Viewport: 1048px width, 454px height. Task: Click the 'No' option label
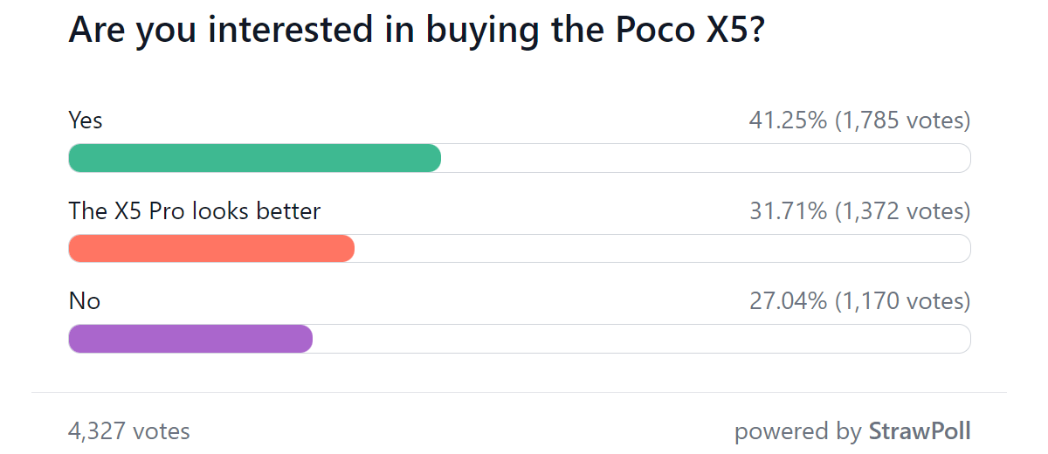click(85, 302)
